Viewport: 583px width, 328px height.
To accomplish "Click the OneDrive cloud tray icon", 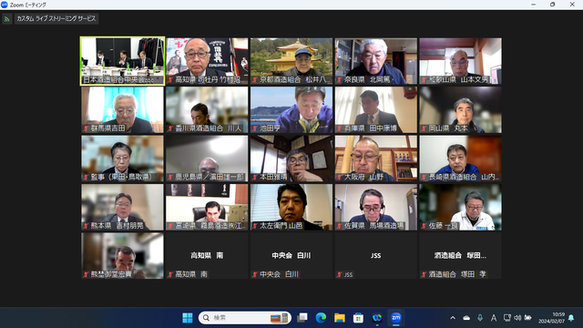I will coord(466,318).
